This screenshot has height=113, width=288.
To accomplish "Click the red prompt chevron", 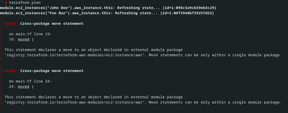I will click(x=6, y=3).
